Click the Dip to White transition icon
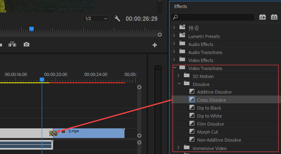281x154 pixels. (x=192, y=116)
